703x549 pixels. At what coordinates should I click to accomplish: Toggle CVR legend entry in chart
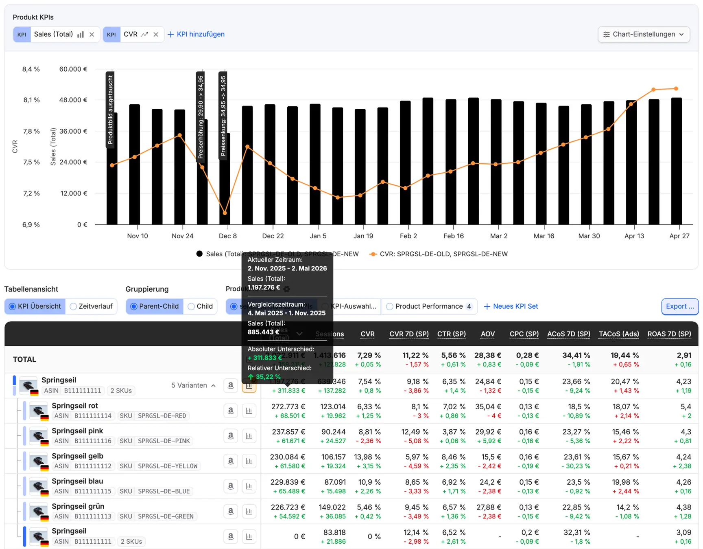(x=439, y=254)
